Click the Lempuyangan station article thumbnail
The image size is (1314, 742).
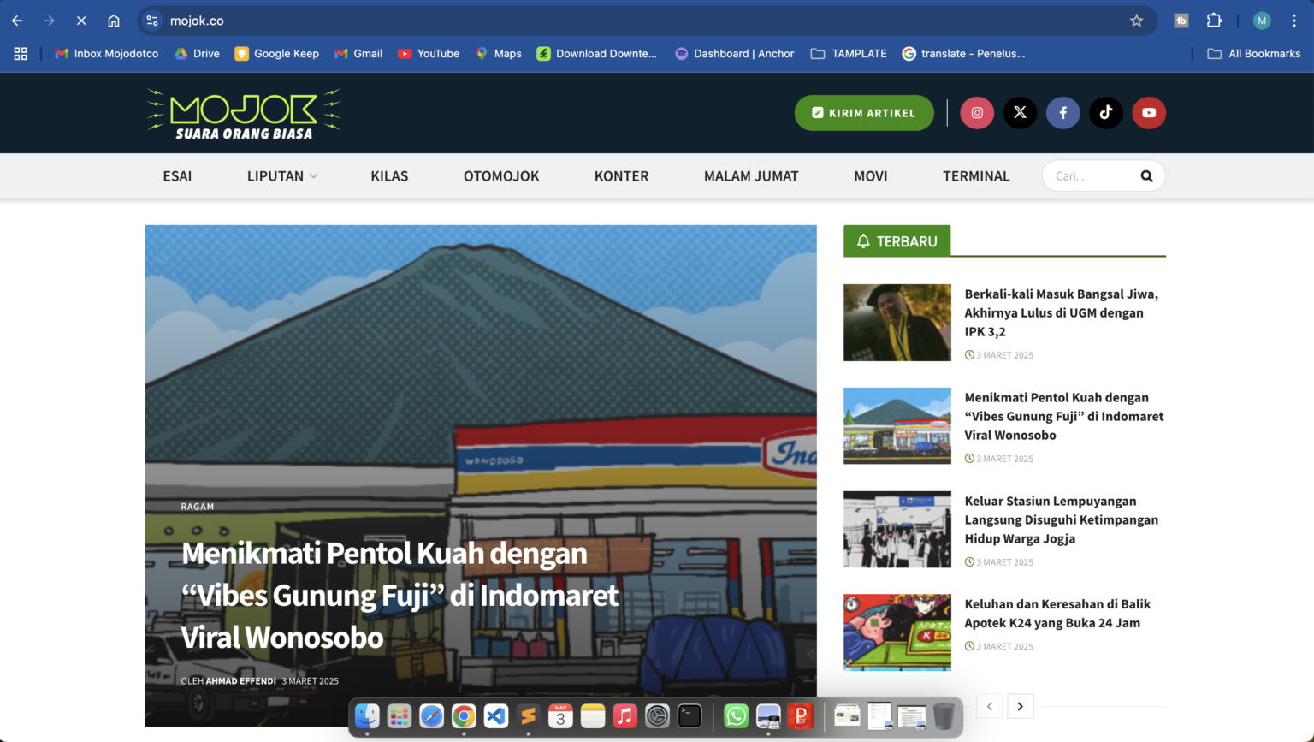[897, 529]
